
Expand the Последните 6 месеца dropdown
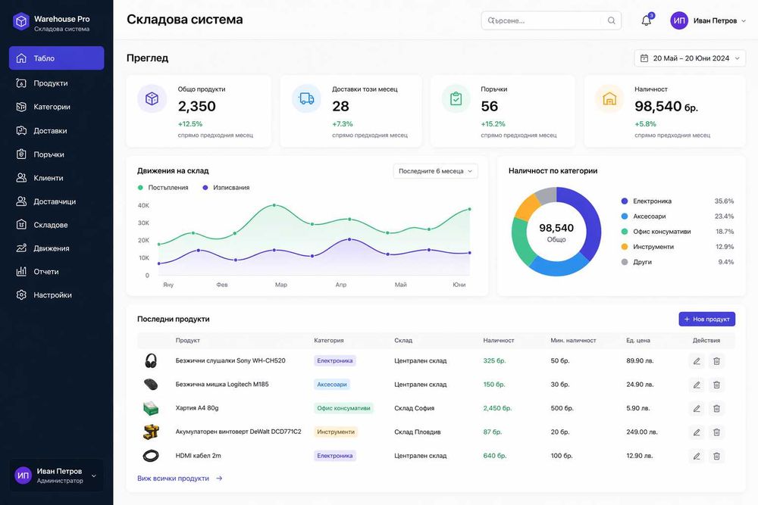point(435,171)
